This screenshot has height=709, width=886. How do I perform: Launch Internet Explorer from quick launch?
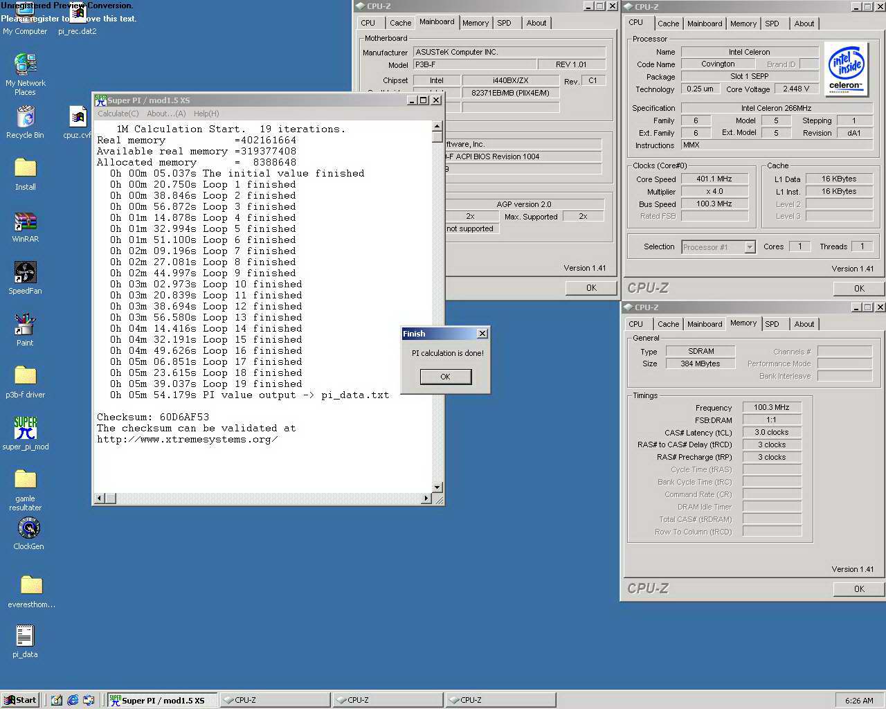click(73, 700)
